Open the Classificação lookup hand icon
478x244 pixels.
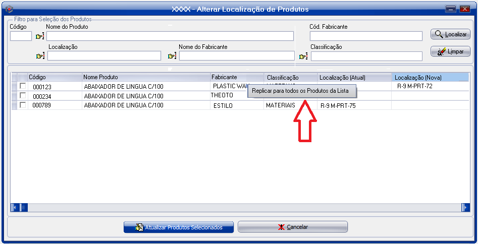(x=303, y=56)
